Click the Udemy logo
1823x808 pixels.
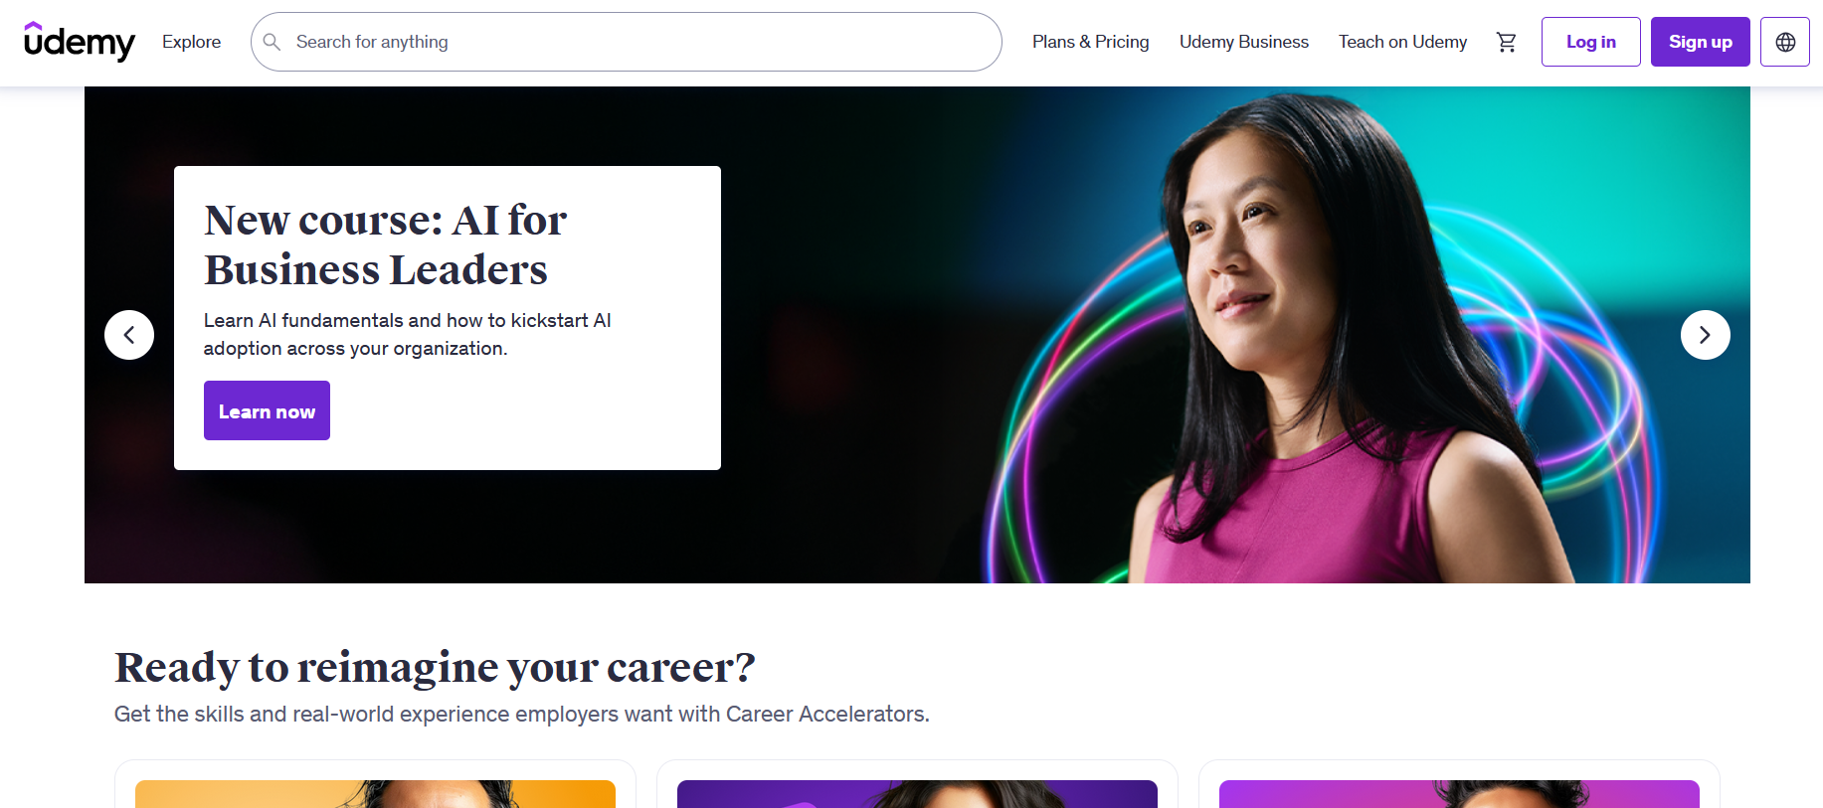tap(79, 42)
